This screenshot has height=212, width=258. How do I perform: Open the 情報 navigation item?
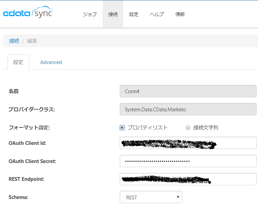[180, 14]
